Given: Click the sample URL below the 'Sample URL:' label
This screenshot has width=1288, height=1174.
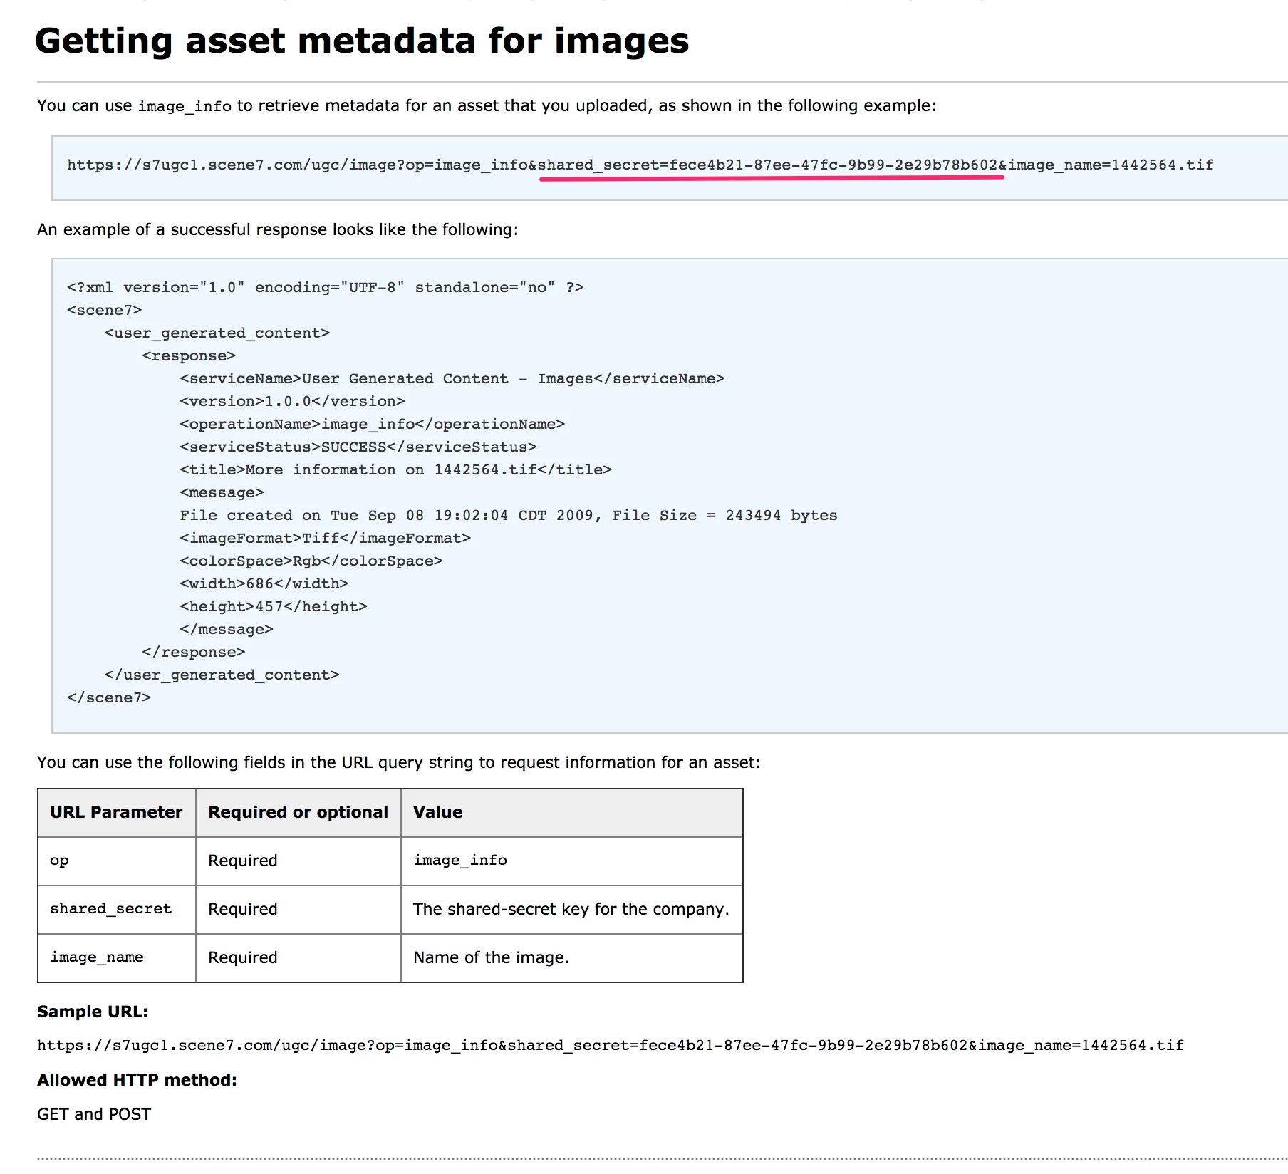Looking at the screenshot, I should click(611, 1046).
